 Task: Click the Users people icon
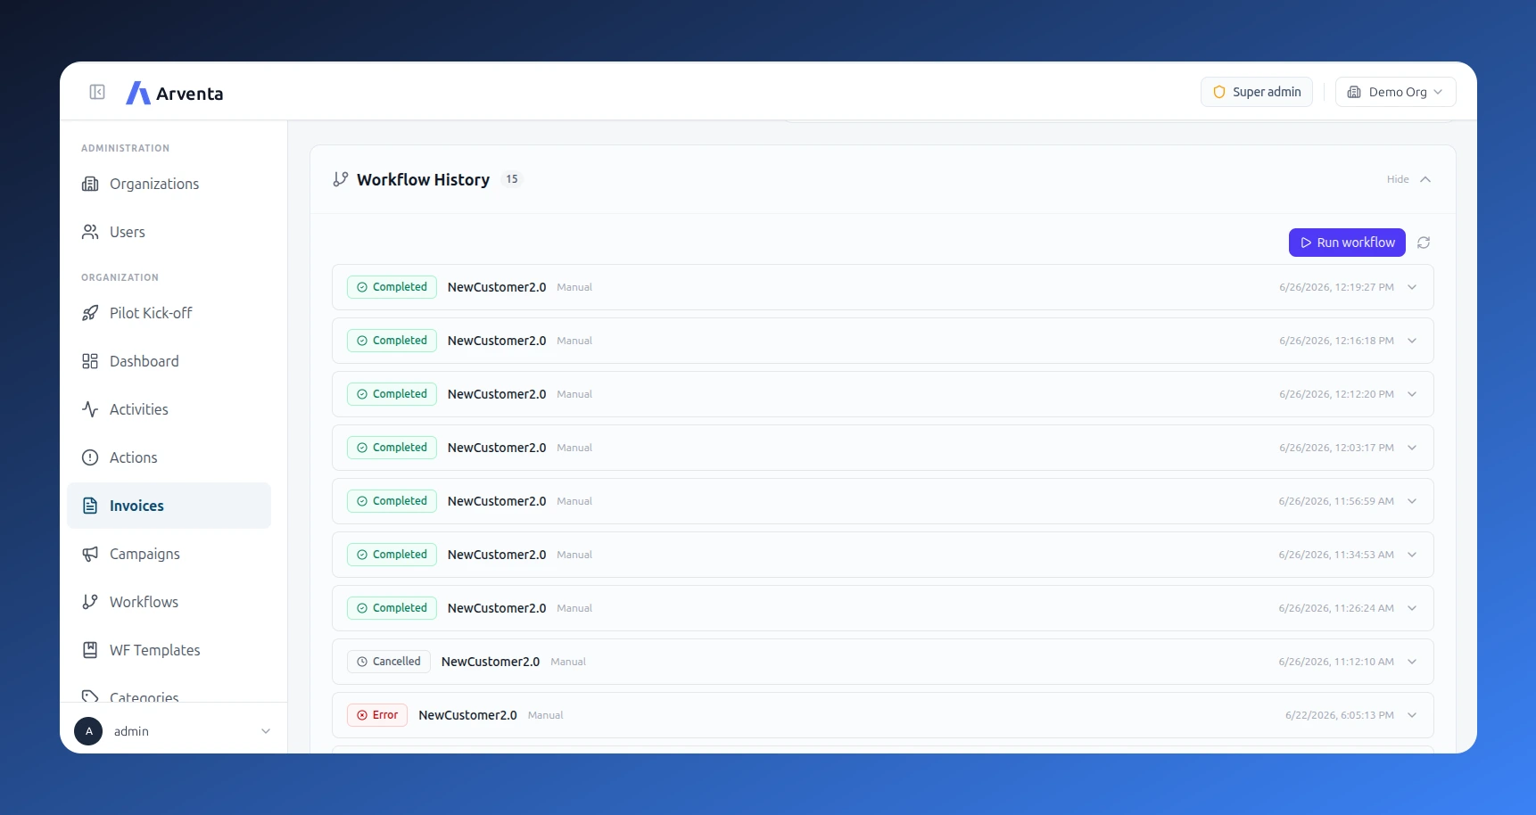pos(90,232)
